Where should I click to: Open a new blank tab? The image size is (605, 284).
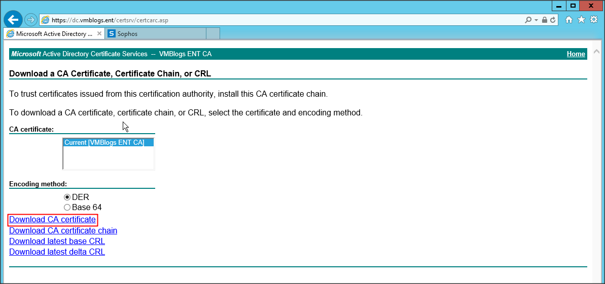(213, 34)
